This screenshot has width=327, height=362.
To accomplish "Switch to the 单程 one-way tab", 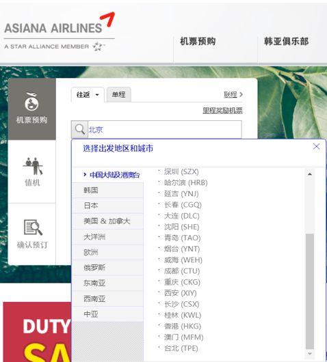I will [x=118, y=94].
